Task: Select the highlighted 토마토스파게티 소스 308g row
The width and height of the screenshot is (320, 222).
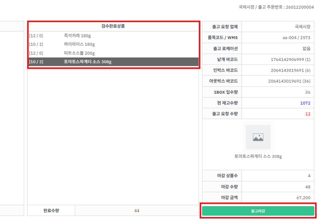Action: (88, 62)
